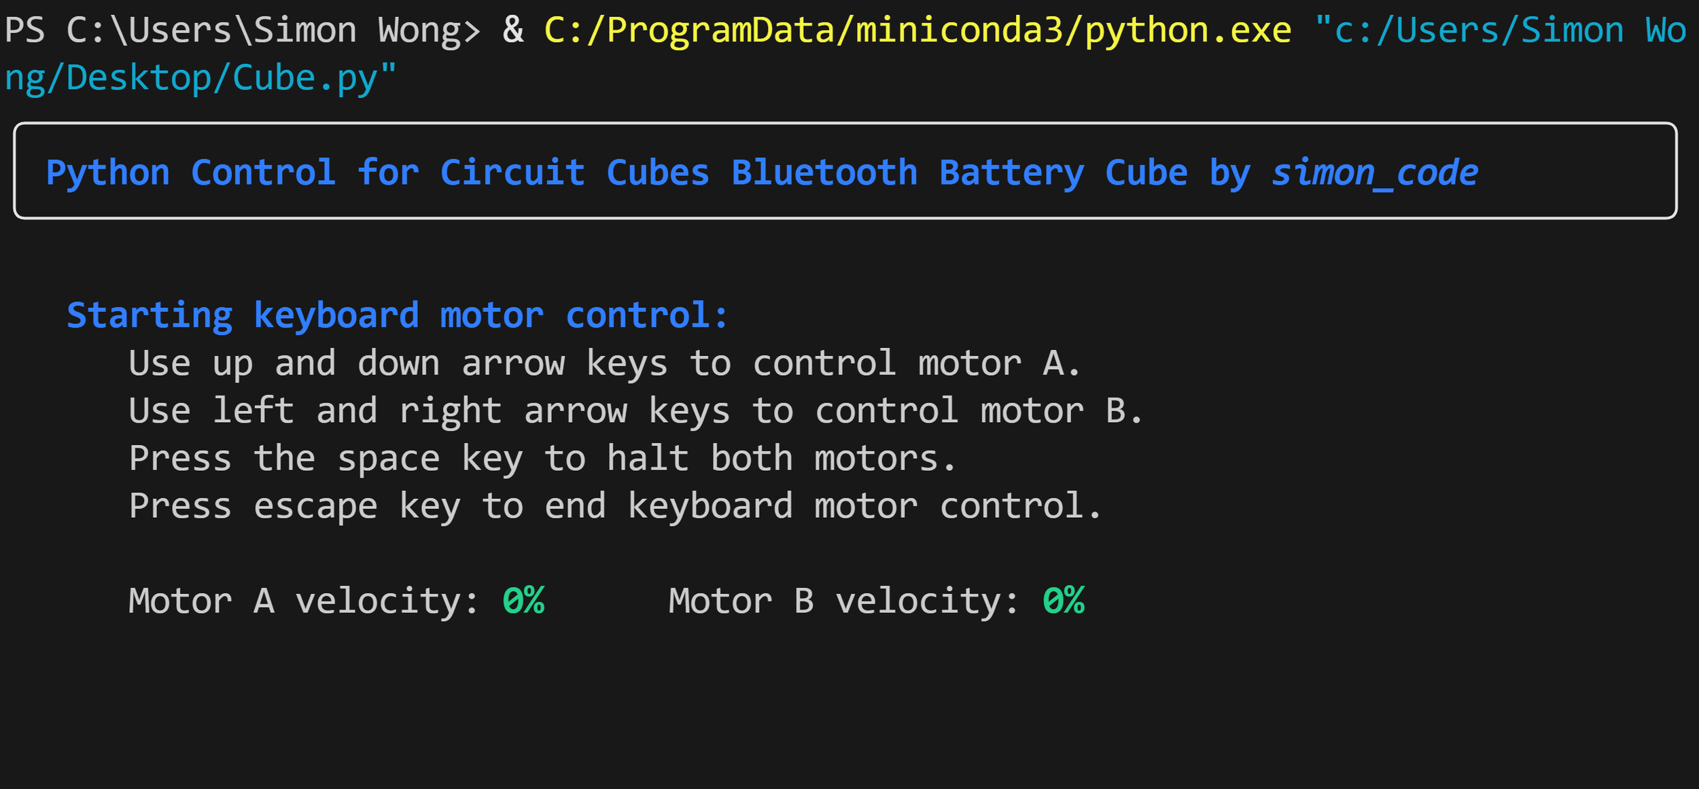Click the Starting keyboard motor control heading

(398, 316)
